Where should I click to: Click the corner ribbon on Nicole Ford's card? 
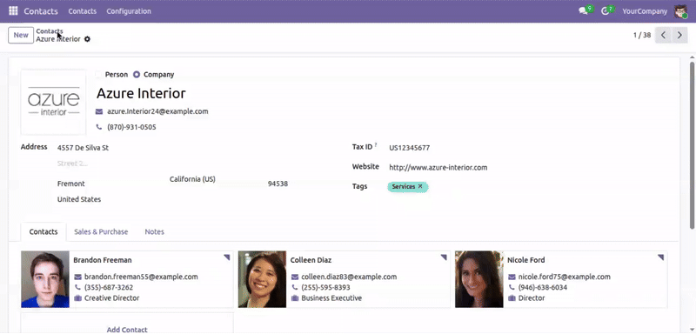pyautogui.click(x=661, y=257)
